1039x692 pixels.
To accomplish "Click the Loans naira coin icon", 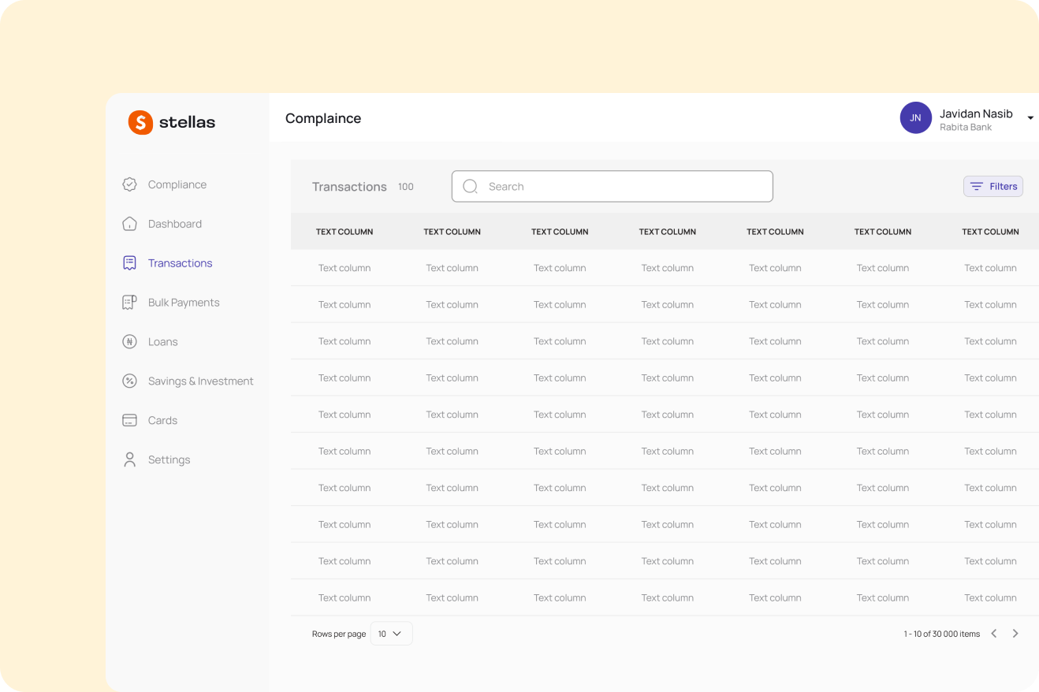I will point(129,342).
